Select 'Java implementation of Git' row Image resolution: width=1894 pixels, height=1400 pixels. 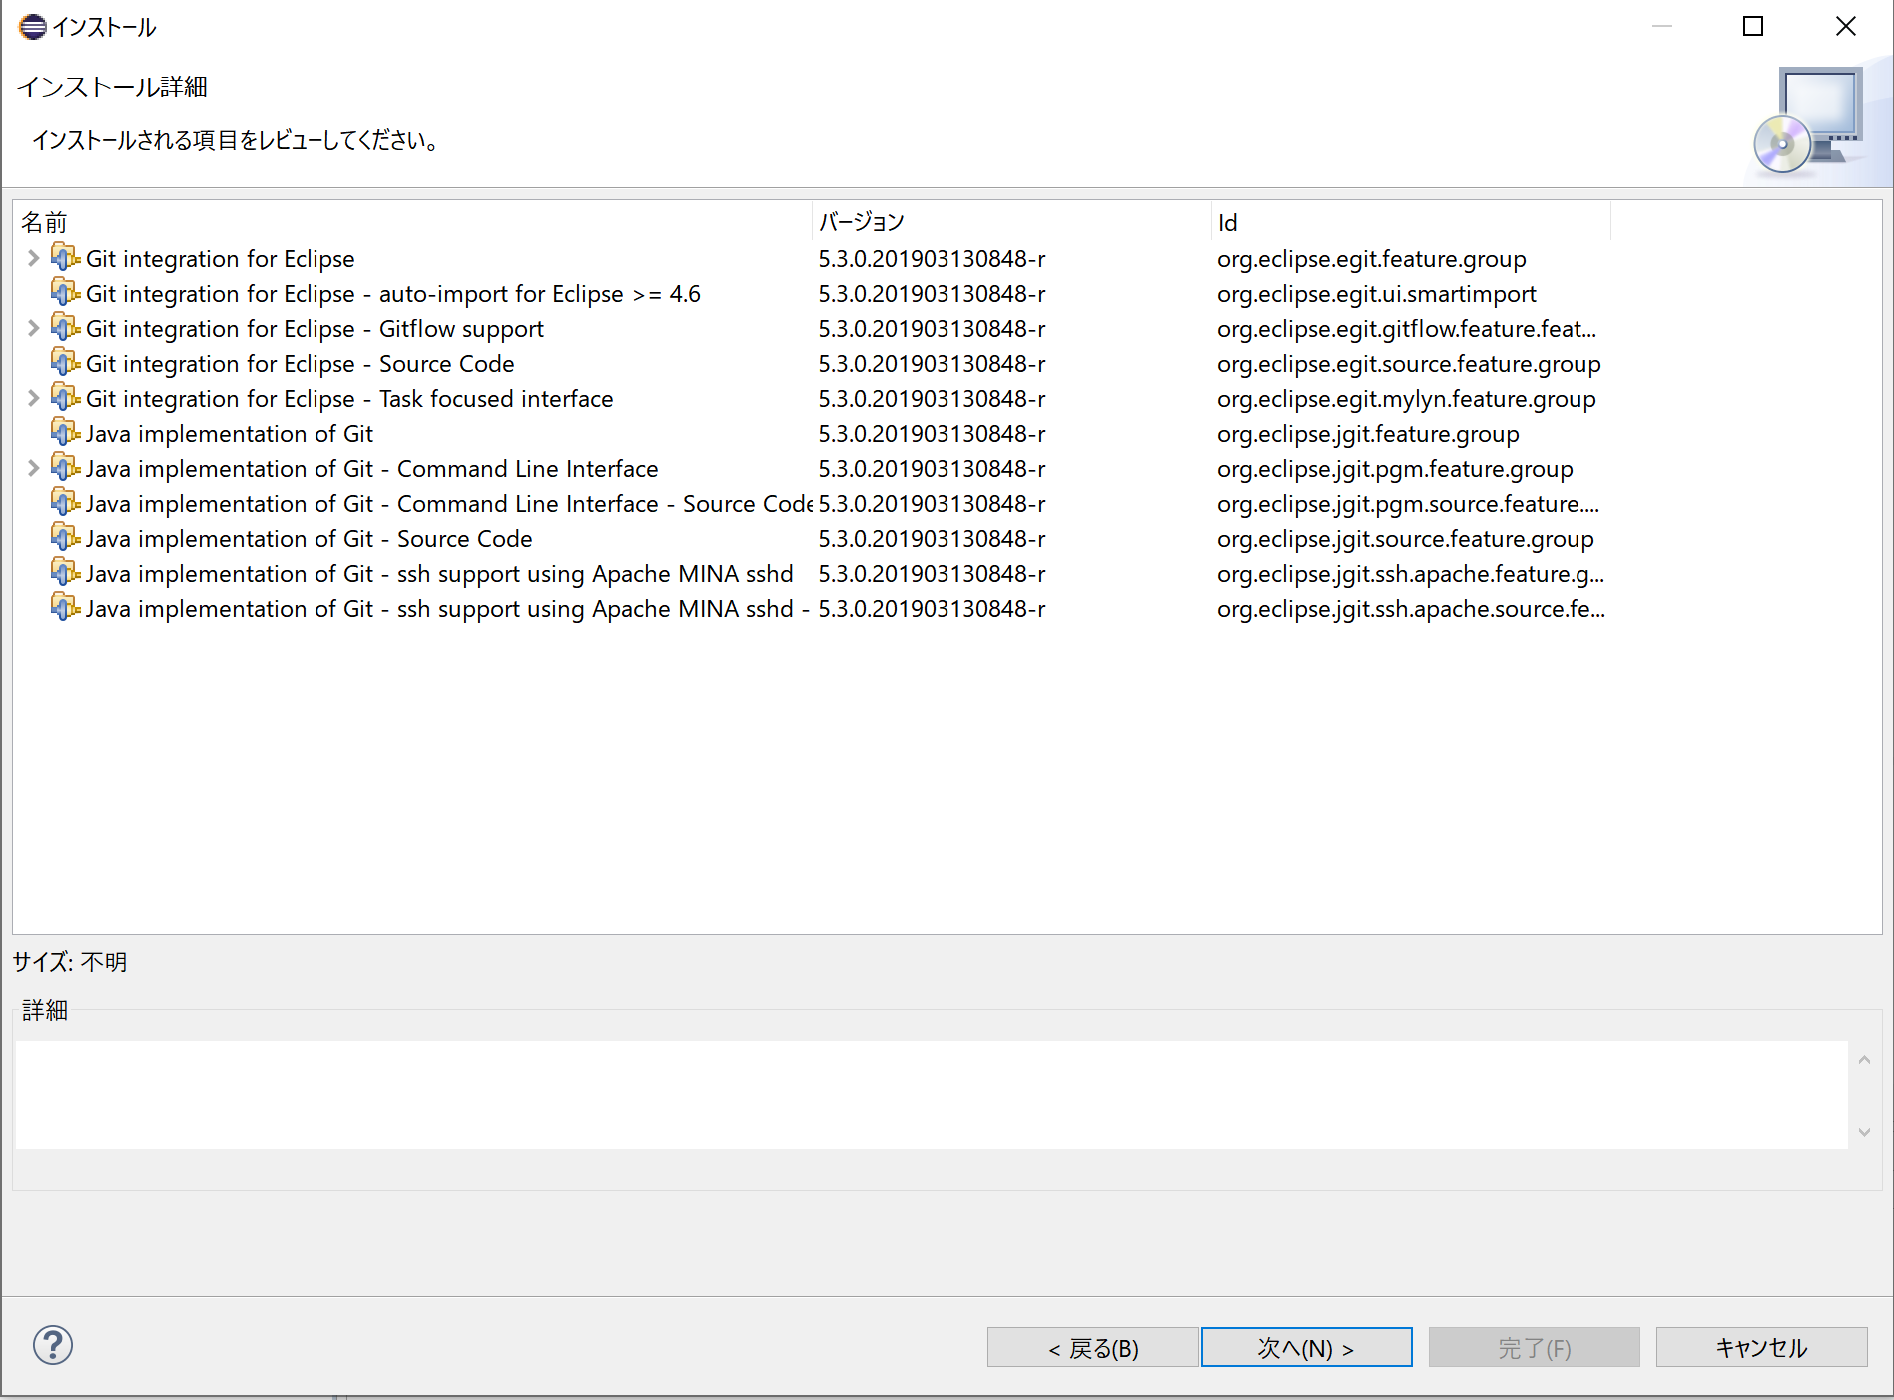(230, 434)
